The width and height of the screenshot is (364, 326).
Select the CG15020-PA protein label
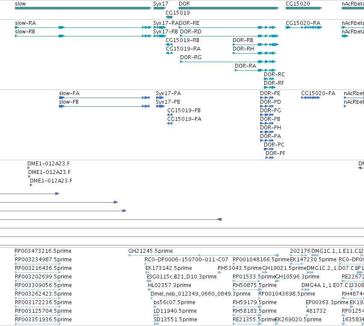(318, 93)
